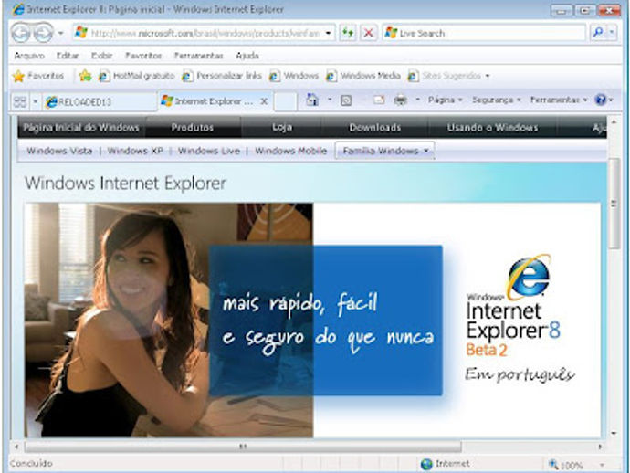Expand the address bar history dropdown
This screenshot has height=473, width=630.
point(329,33)
